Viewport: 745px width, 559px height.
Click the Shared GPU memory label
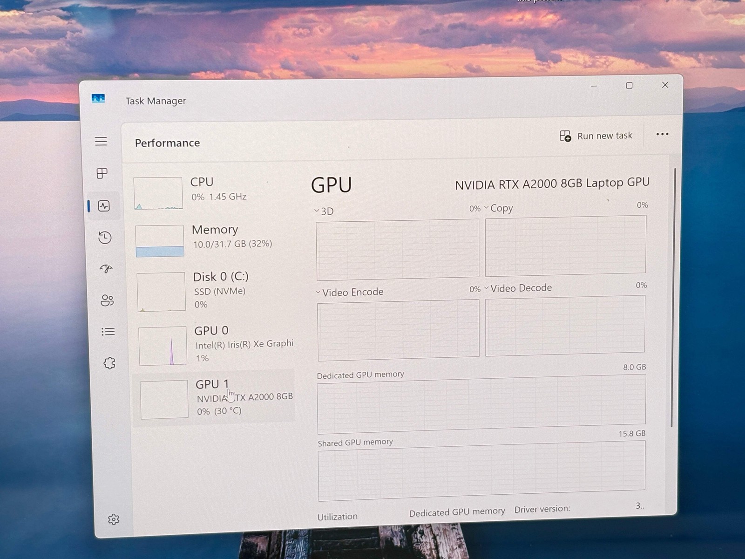(355, 442)
